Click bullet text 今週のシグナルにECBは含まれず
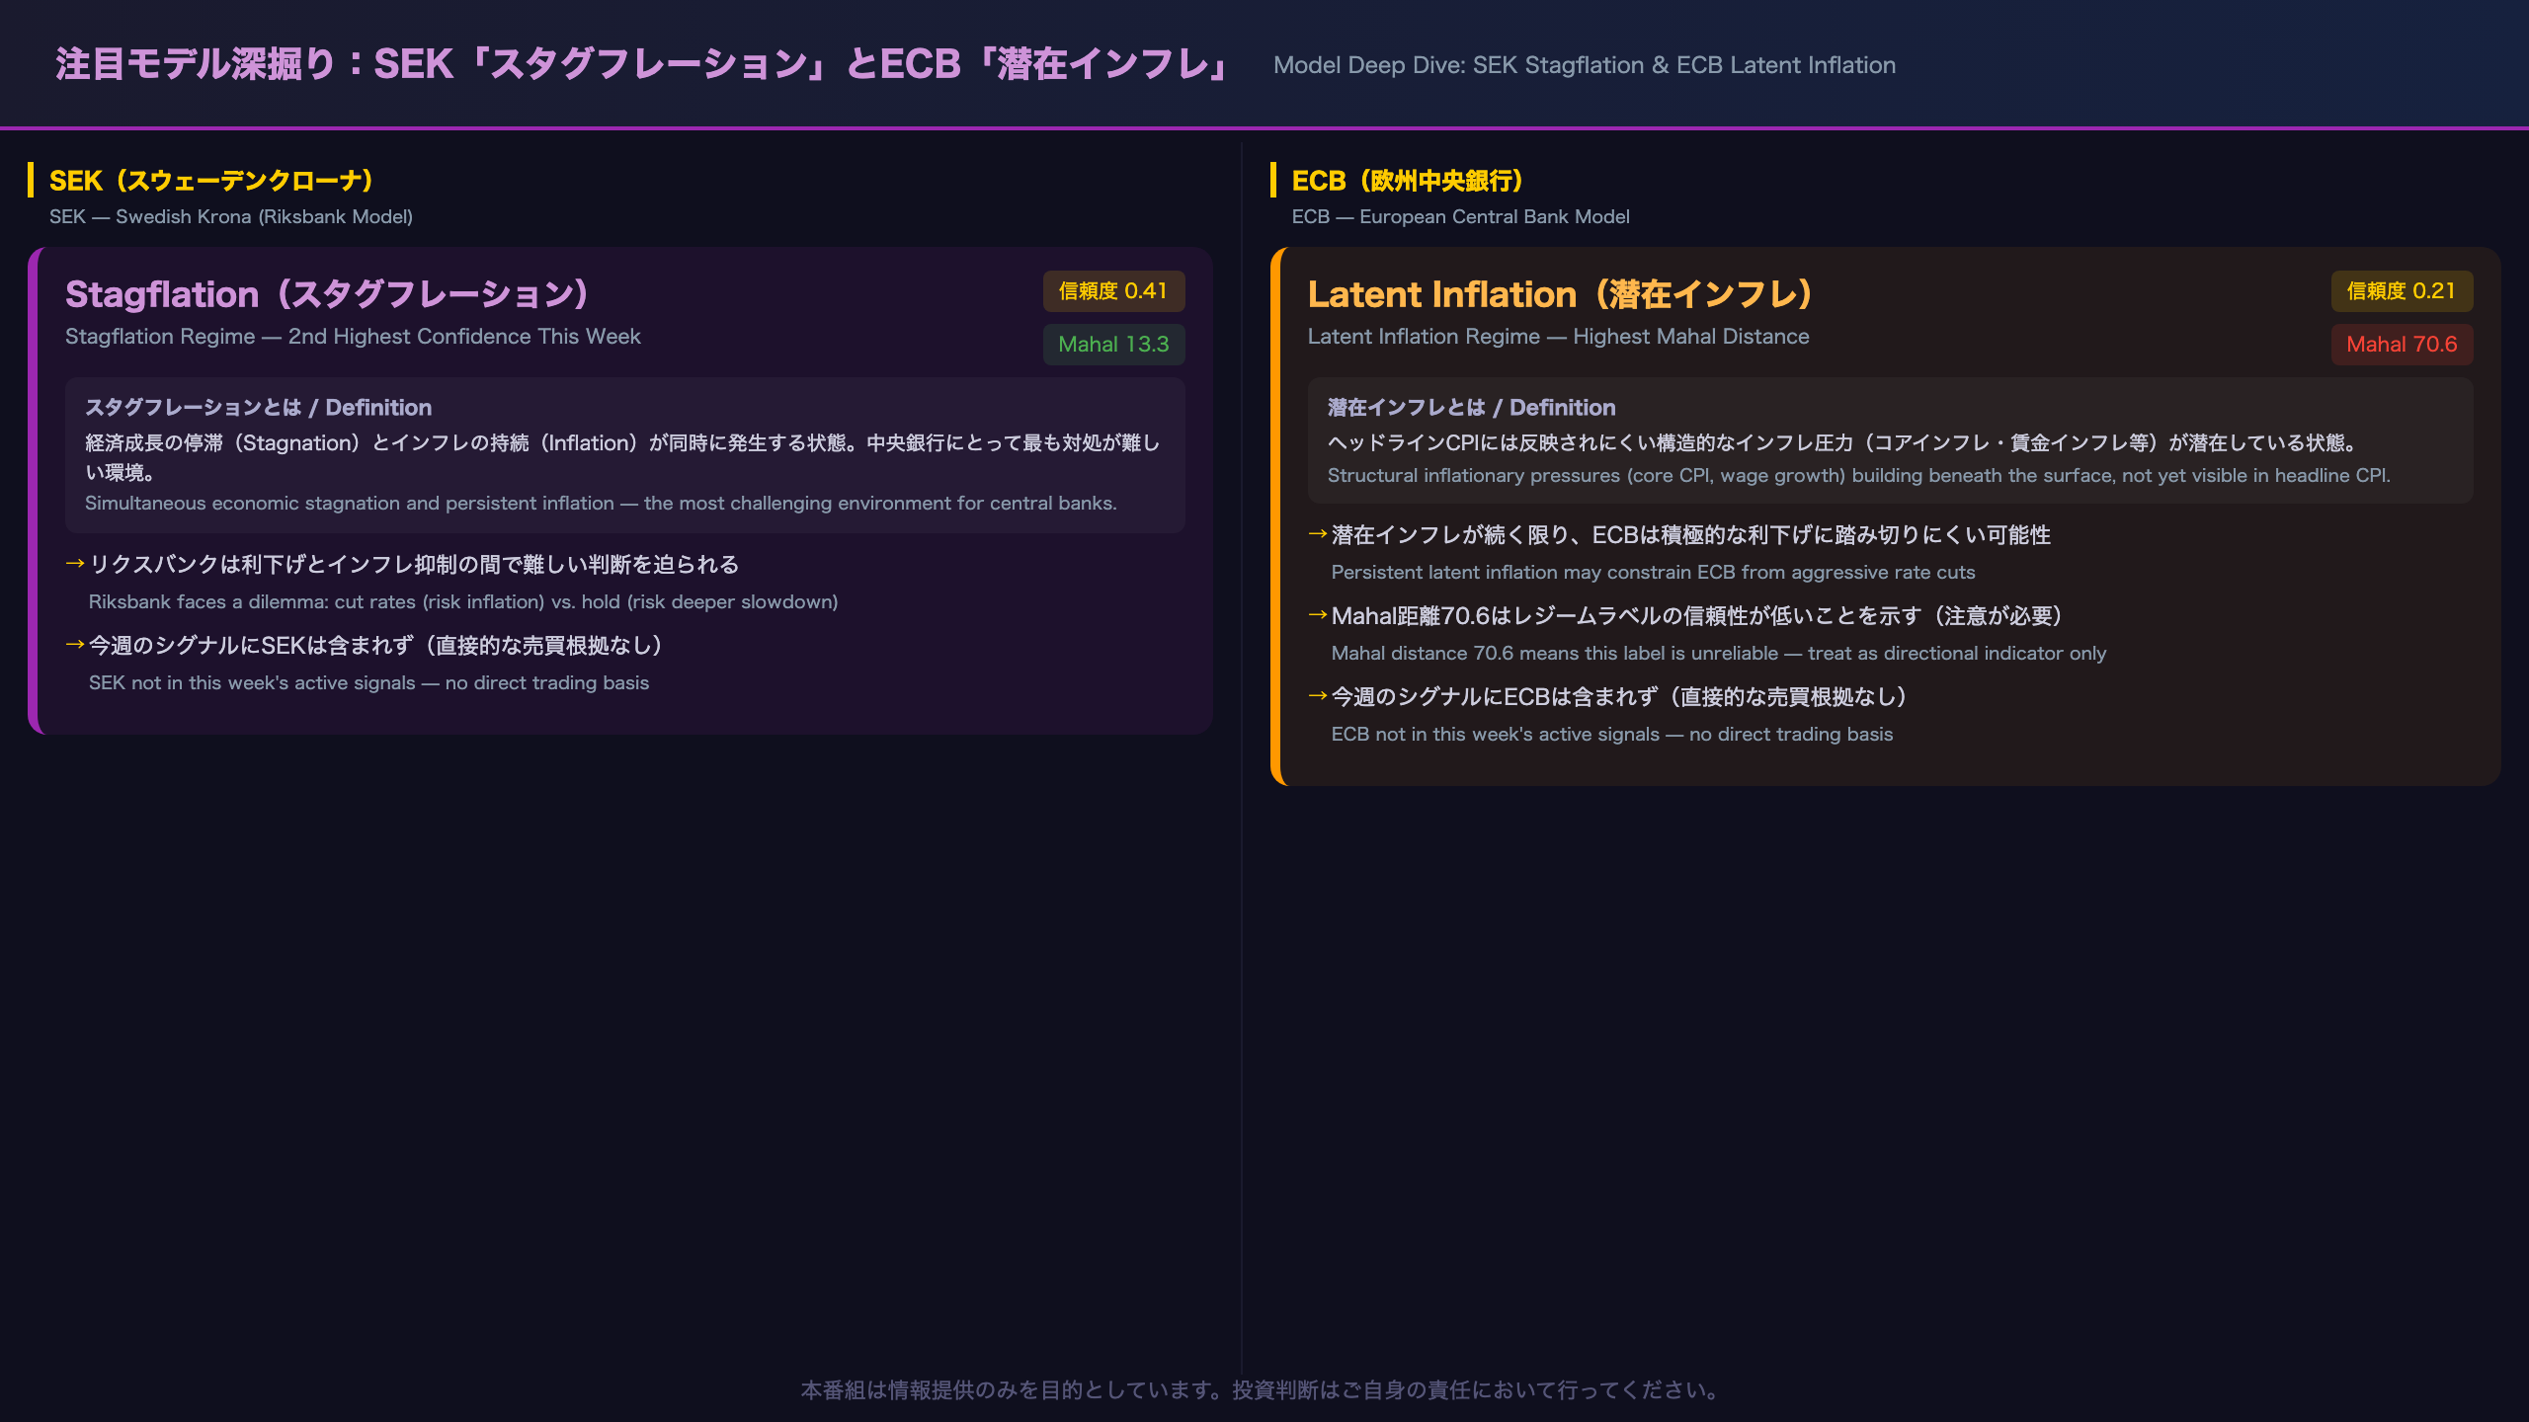The height and width of the screenshot is (1422, 2529). tap(1619, 696)
